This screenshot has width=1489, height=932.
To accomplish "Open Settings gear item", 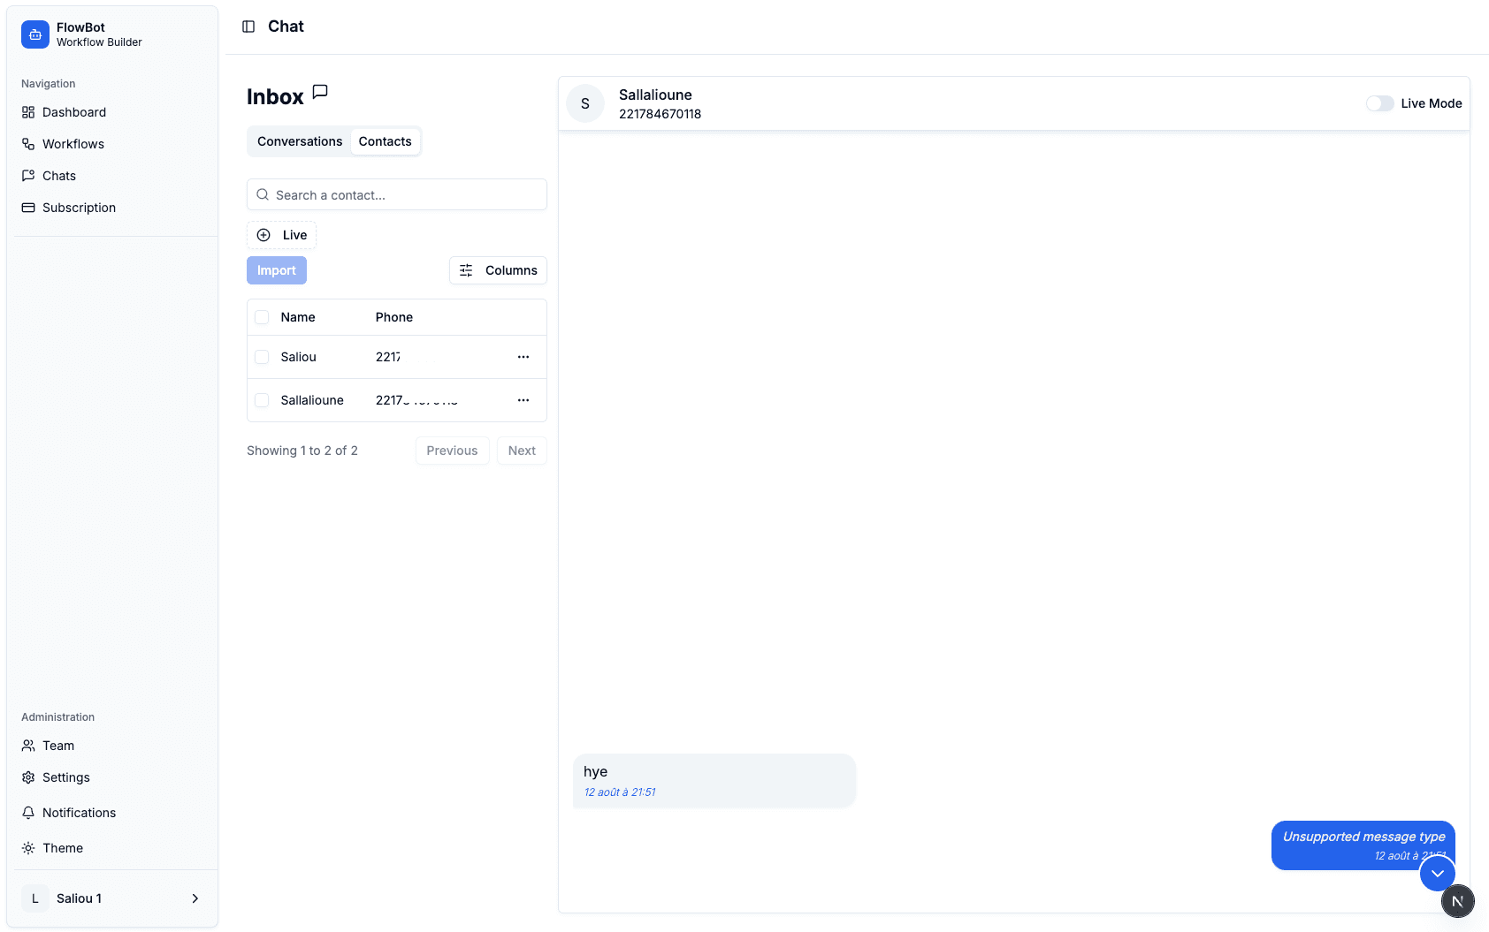I will [x=66, y=777].
